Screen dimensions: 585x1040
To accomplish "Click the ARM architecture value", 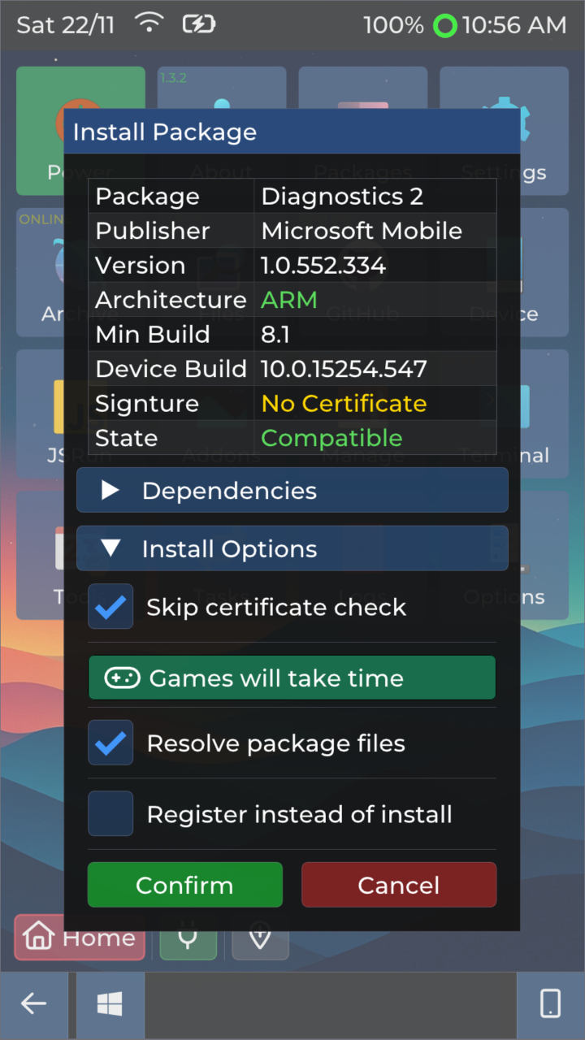I will coord(289,300).
